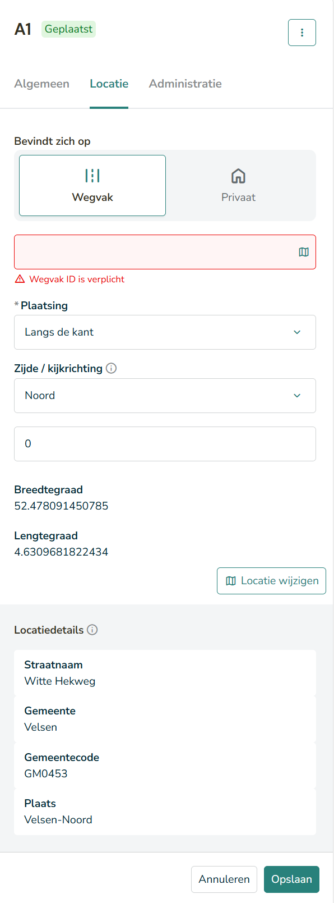Click the Opslaan button
Viewport: 334px width, 903px height.
(x=291, y=879)
